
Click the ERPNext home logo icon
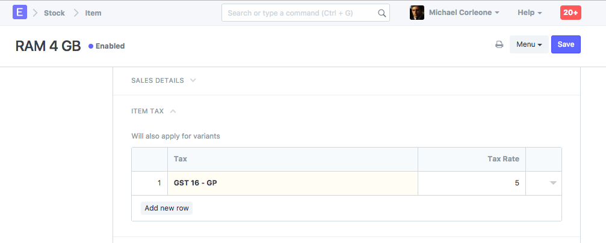click(20, 12)
